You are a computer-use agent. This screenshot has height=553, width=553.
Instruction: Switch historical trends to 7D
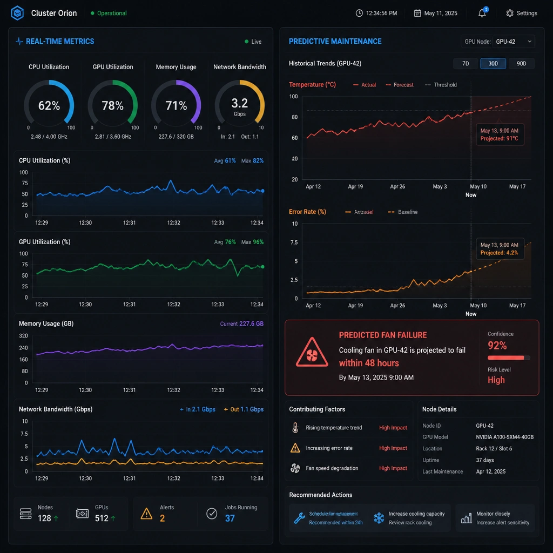(x=466, y=64)
